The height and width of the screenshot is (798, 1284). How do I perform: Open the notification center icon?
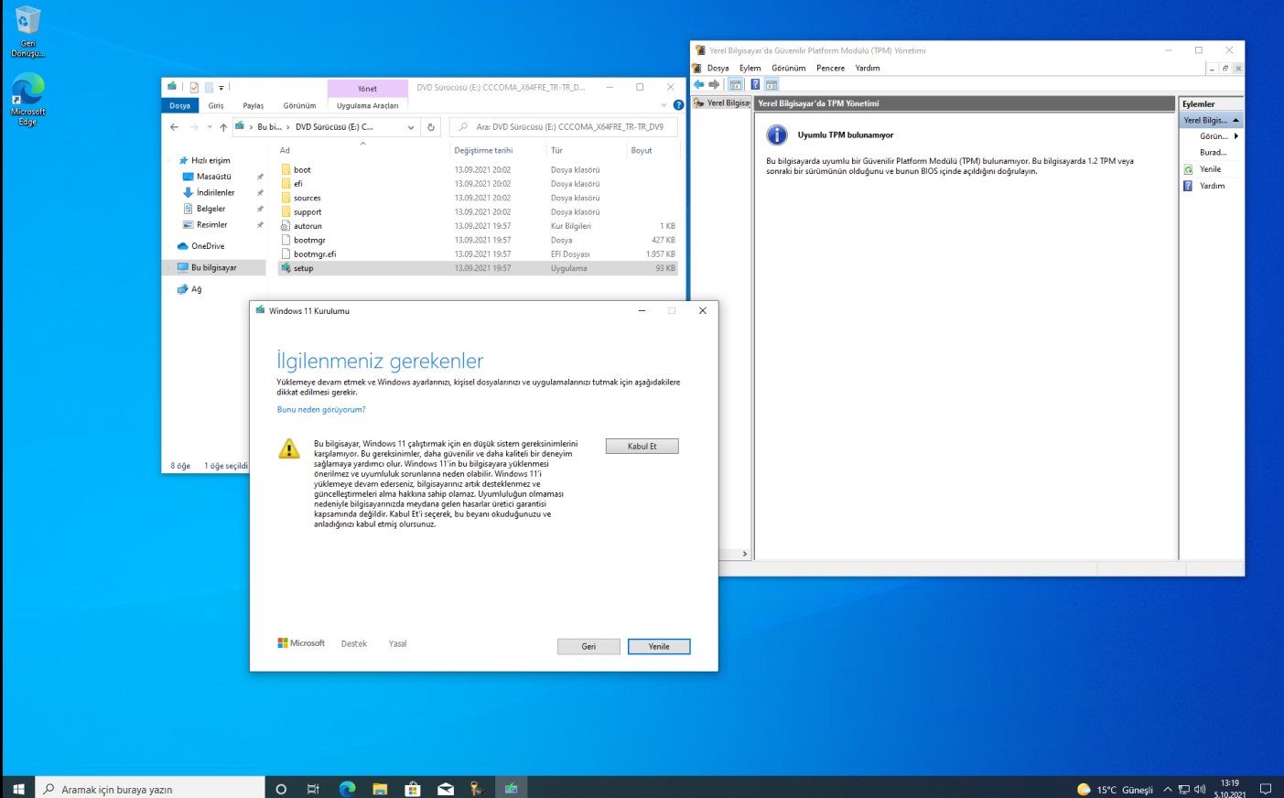click(1266, 789)
